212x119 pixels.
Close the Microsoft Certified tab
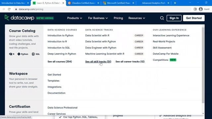(133, 3)
